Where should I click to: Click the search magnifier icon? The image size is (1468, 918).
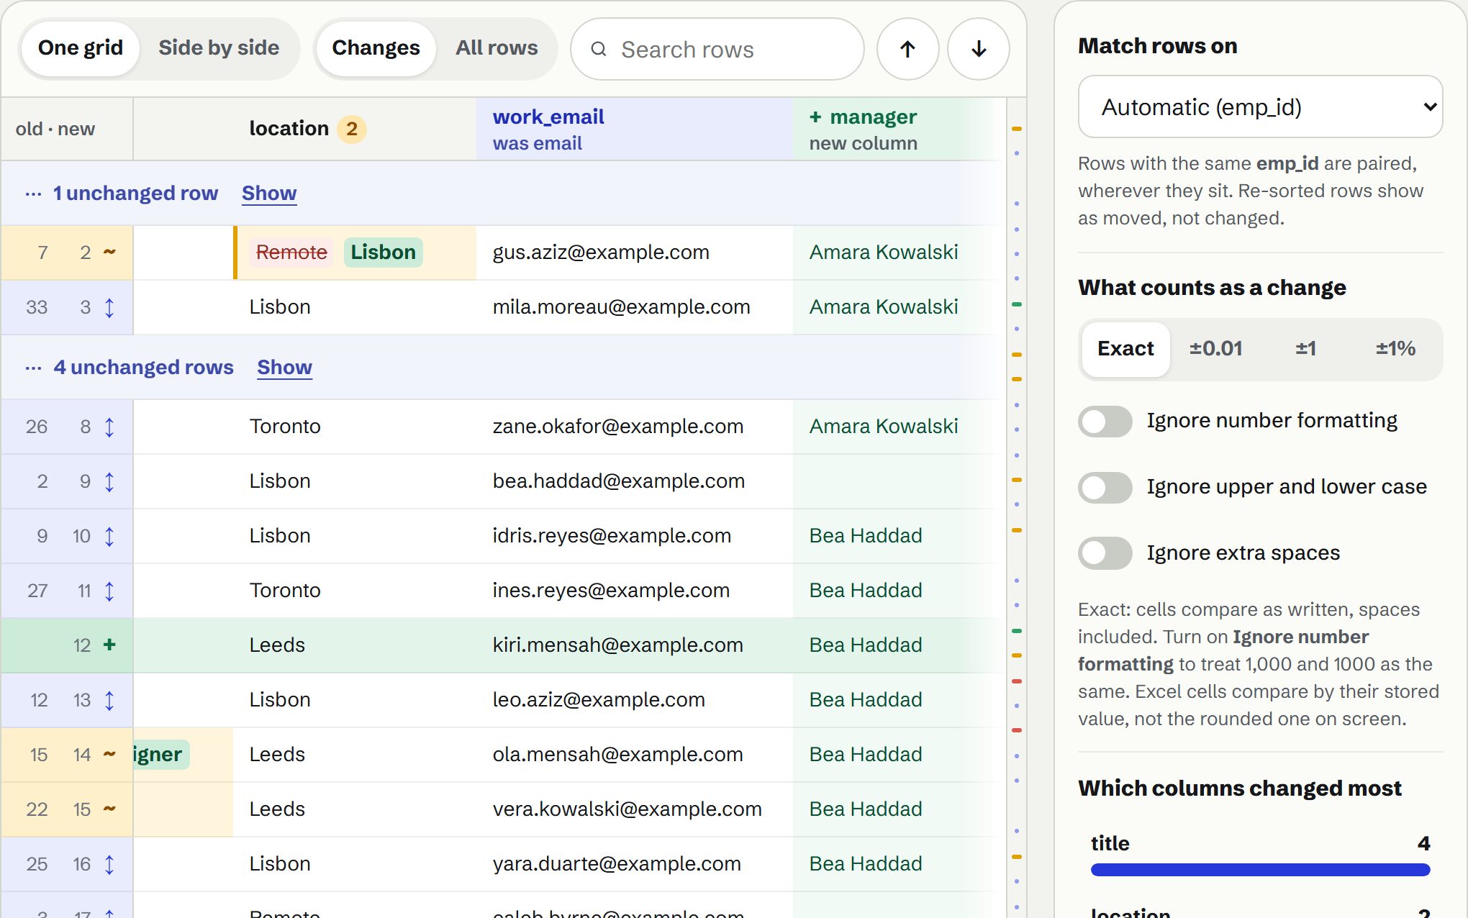click(x=598, y=49)
